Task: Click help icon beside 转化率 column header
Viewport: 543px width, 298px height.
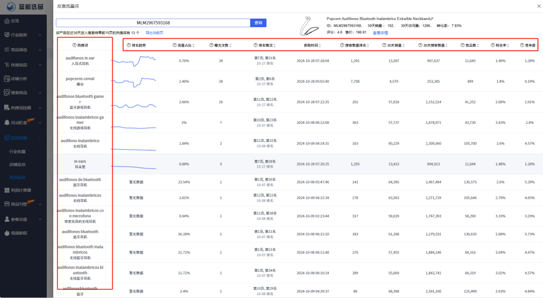Action: click(492, 45)
